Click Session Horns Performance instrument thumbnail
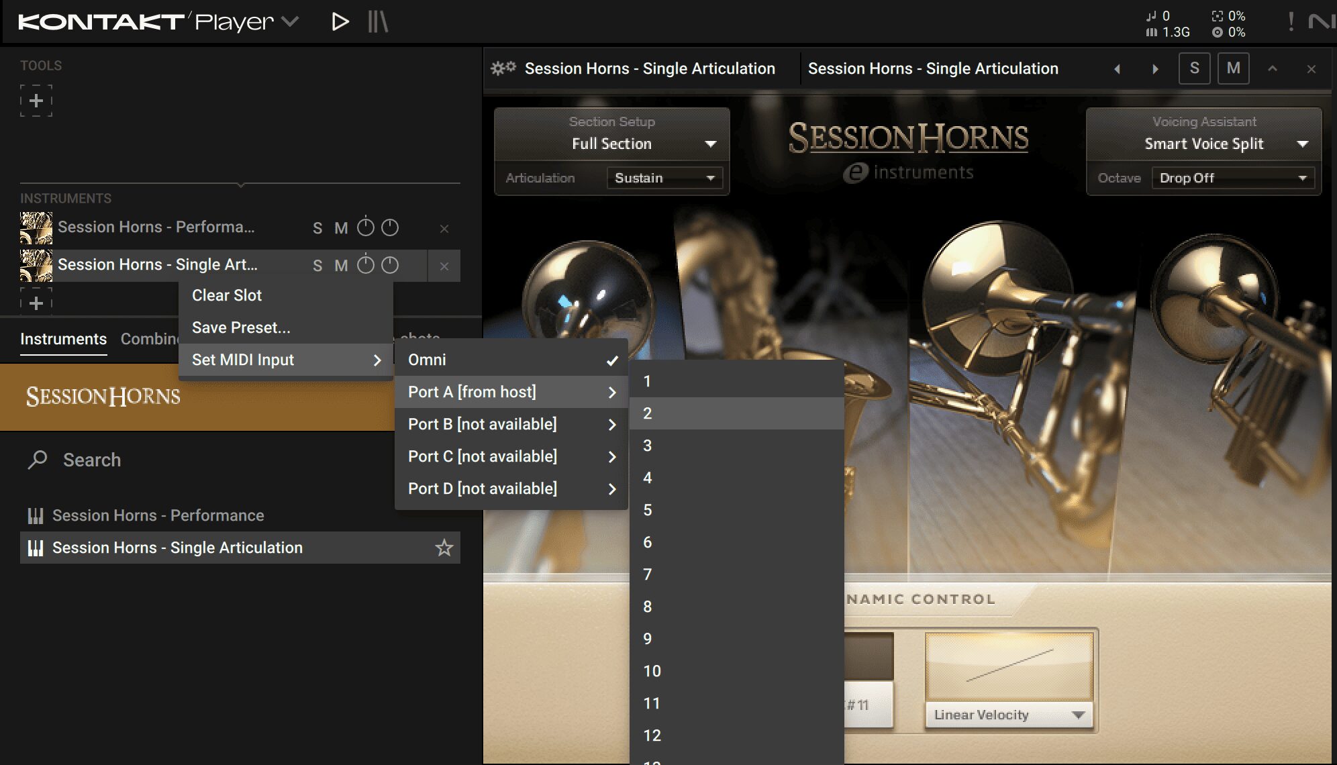The width and height of the screenshot is (1337, 765). 36,227
